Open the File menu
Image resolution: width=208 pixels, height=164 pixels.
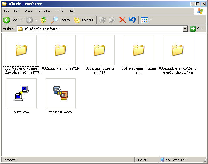(7, 11)
